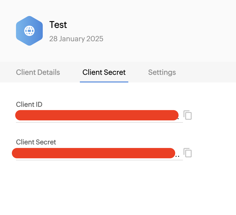Click blue underline beneath active Client Secret tab
Image resolution: width=236 pixels, height=215 pixels.
click(104, 82)
